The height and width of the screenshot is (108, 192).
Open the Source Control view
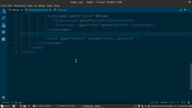tap(4, 25)
